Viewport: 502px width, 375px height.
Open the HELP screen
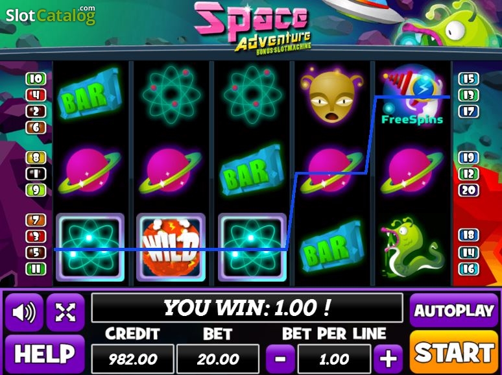tap(45, 354)
